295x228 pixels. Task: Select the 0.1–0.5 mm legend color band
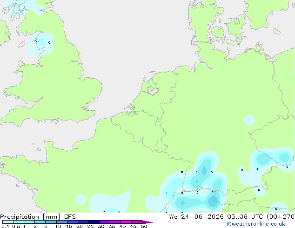click(x=8, y=222)
